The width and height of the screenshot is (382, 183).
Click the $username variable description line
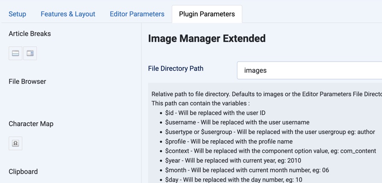point(237,122)
